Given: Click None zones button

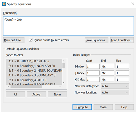Looking at the screenshot, I should click(57, 94).
